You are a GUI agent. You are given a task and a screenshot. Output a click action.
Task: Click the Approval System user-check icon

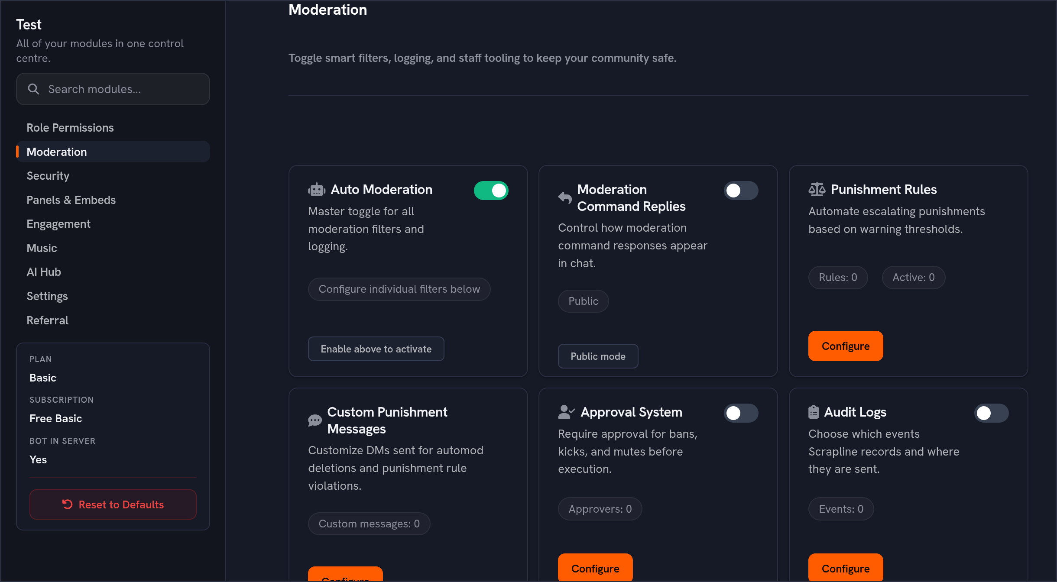tap(567, 412)
